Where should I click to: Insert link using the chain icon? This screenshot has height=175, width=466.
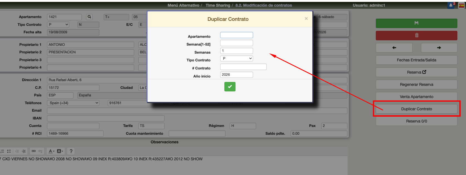pos(34,151)
